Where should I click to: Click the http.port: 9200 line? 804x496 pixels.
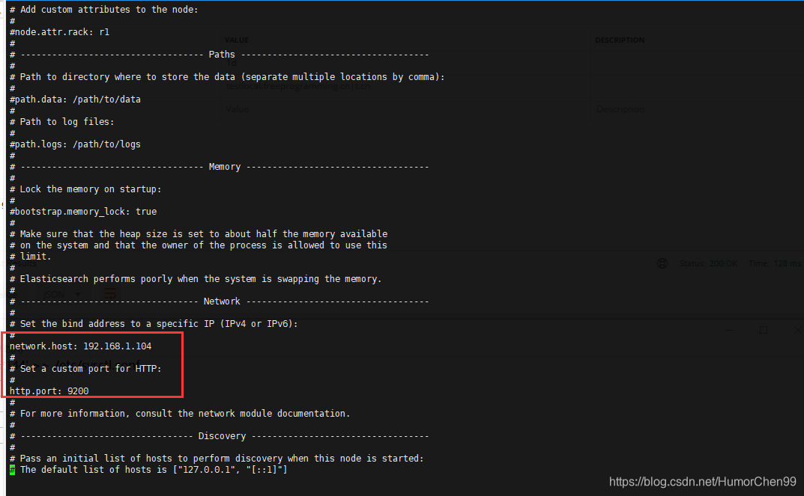(49, 391)
